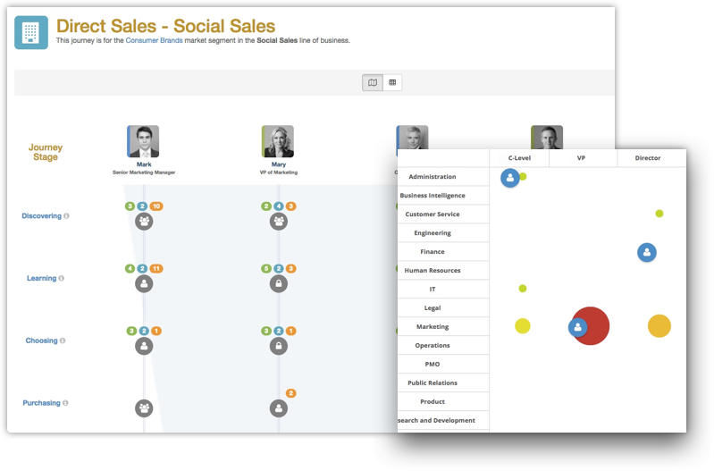Select Mark's Discovering group icon
714x471 pixels.
pos(144,222)
